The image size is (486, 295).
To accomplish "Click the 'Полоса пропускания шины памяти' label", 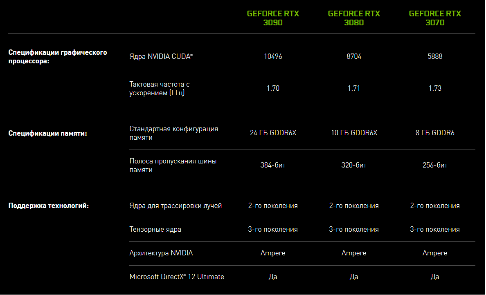I will (173, 165).
